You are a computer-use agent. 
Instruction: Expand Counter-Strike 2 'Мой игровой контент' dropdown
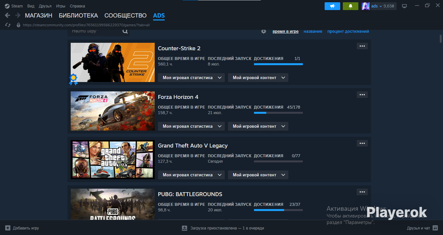tap(258, 78)
